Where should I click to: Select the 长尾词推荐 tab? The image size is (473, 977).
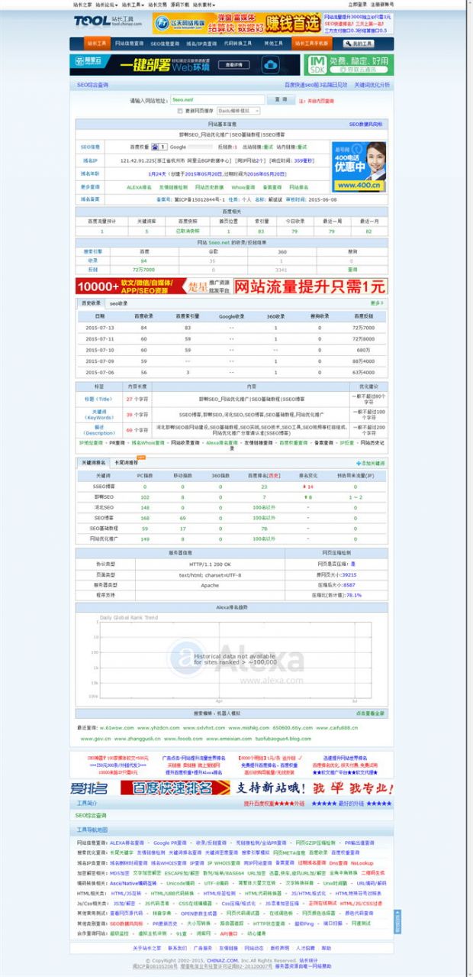pyautogui.click(x=126, y=463)
